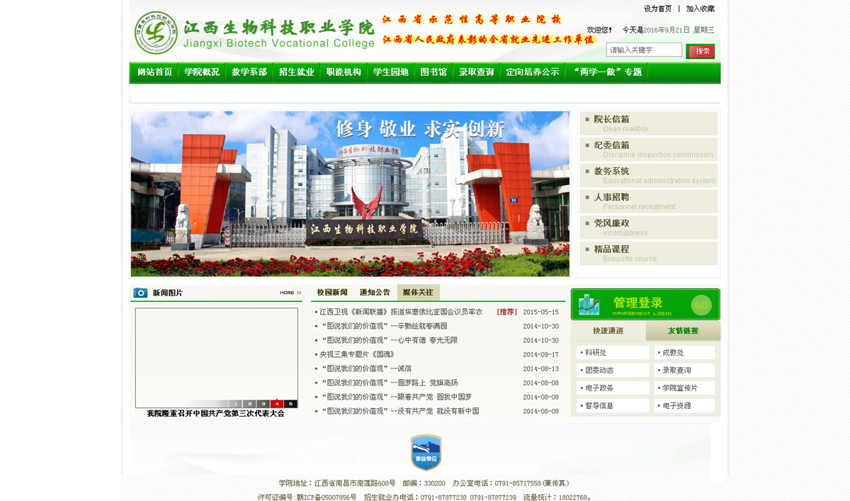850x501 pixels.
Task: Open 招生就业 in the navigation bar
Action: point(296,72)
